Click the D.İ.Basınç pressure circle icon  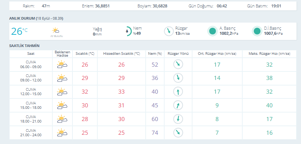click(257, 31)
